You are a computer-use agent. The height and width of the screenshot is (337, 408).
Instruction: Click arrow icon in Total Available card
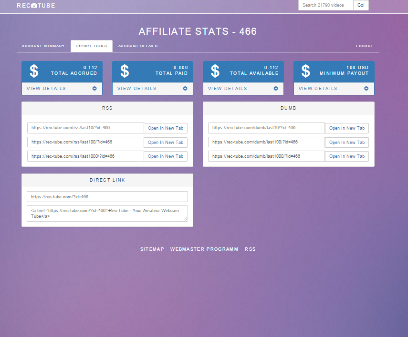pyautogui.click(x=275, y=89)
